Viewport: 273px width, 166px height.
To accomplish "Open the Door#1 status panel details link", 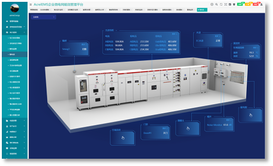I will point(165,128).
